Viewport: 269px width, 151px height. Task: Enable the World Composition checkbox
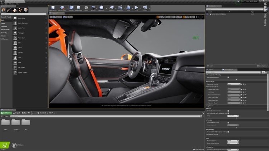click(229, 111)
